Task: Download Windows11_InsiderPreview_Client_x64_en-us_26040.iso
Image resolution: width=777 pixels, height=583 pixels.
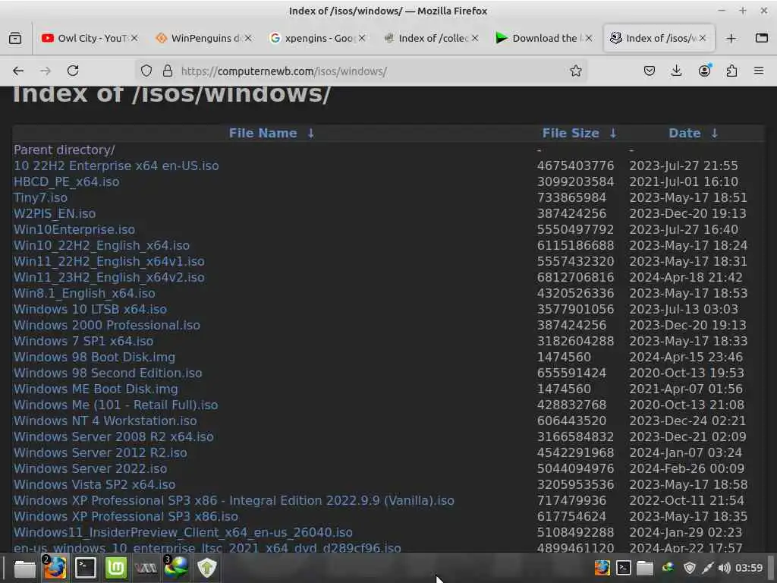Action: (x=183, y=532)
